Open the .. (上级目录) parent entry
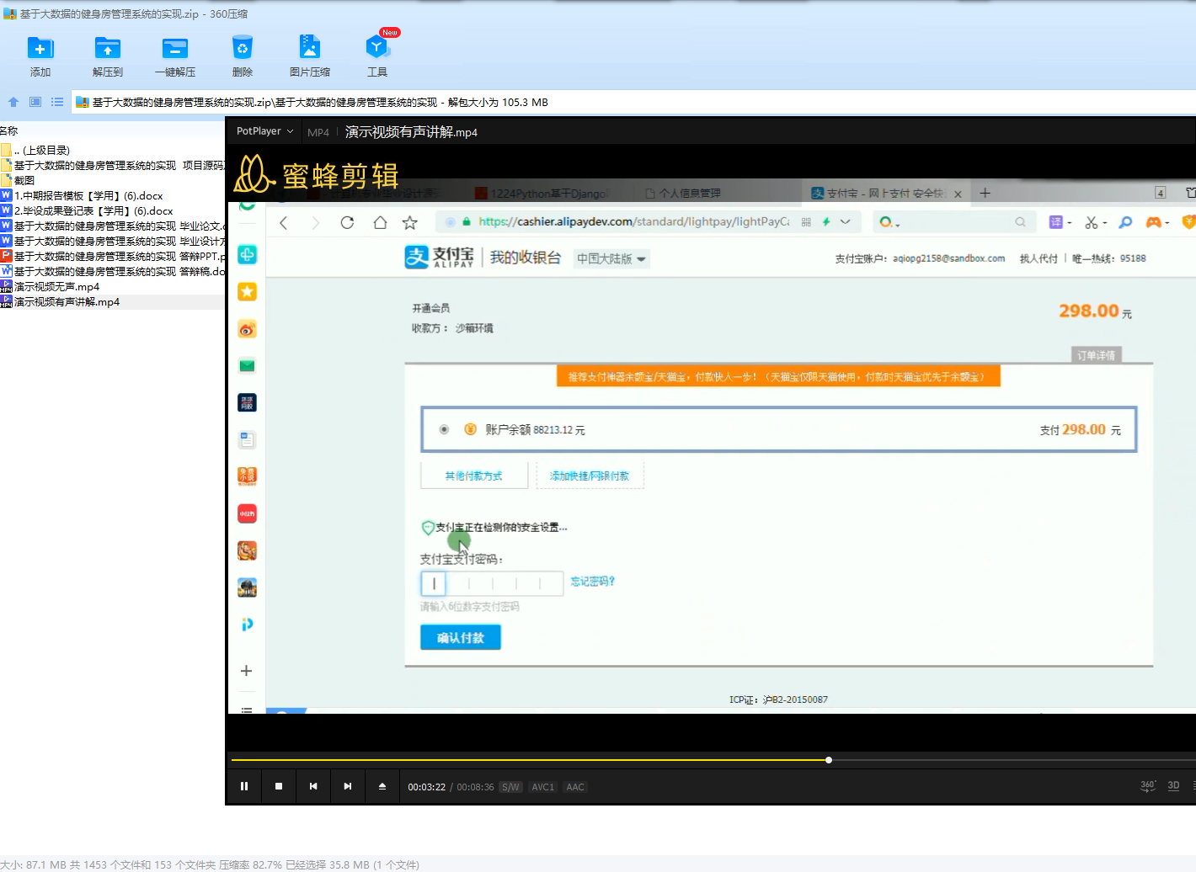This screenshot has height=872, width=1196. point(41,151)
